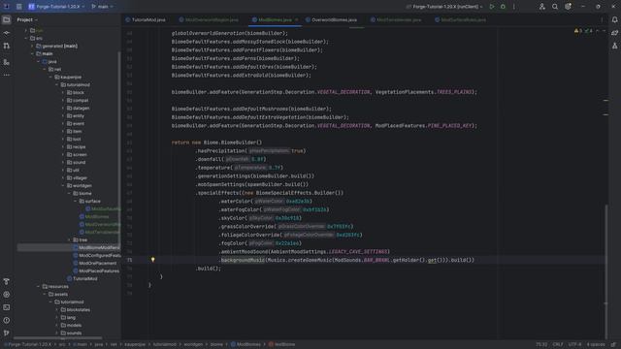The width and height of the screenshot is (621, 349).
Task: Open the Notifications bell panel
Action: pyautogui.click(x=614, y=19)
